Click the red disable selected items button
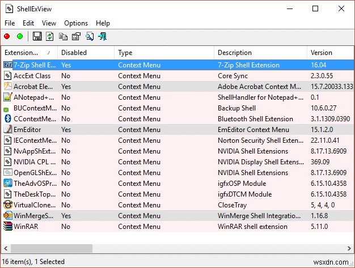Screen dimensions: 355x268 [x=7, y=36]
